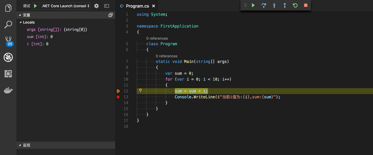Collapse the Locals tree section

(x=21, y=23)
